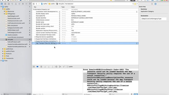Add row plus next to App Transport Security
Screen dimensions: 169x95
(x=58, y=43)
